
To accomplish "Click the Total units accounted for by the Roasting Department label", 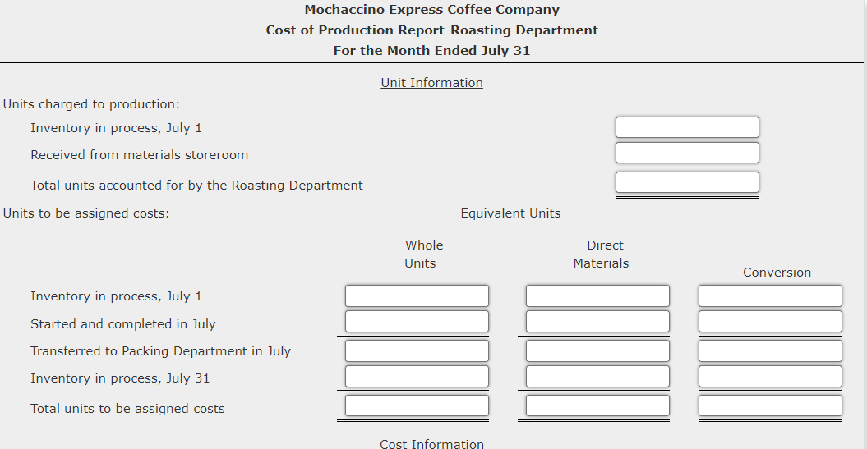I will [x=197, y=186].
